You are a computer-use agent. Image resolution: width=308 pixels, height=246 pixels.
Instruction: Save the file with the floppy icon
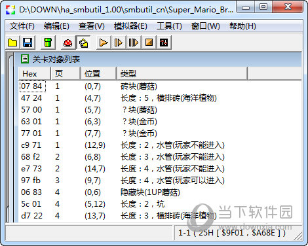point(28,43)
